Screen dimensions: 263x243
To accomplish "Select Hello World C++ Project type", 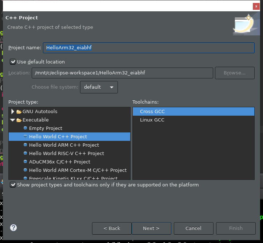I will (x=58, y=137).
